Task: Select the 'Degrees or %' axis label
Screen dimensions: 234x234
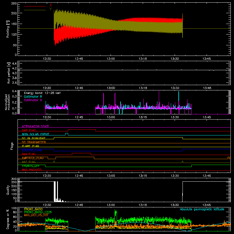Action: pos(8,219)
